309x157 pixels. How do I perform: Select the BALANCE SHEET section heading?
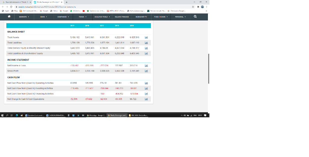coord(16,32)
